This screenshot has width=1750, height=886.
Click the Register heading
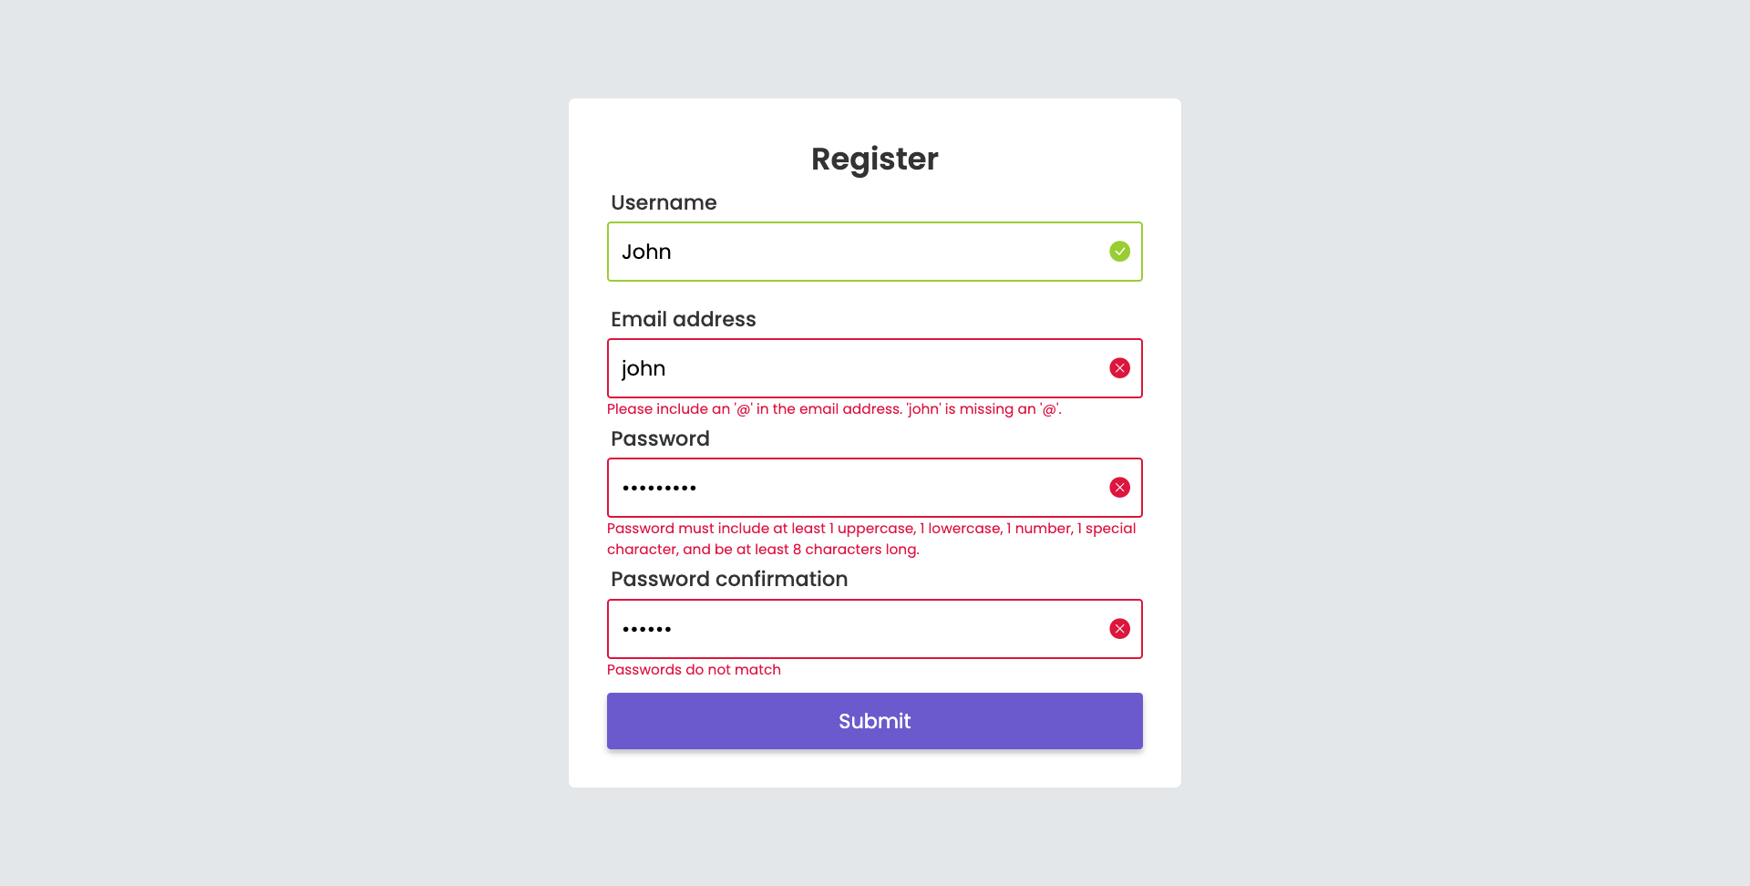(874, 159)
